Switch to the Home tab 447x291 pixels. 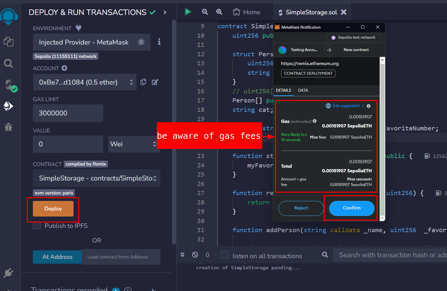[x=247, y=12]
